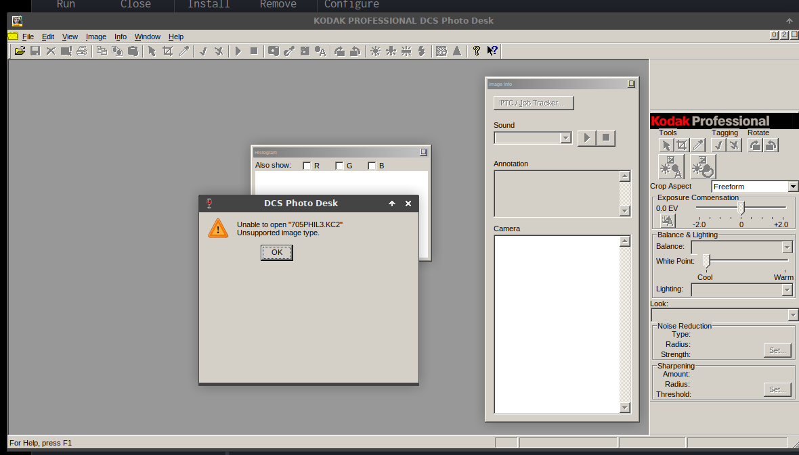The image size is (799, 455).
Task: Click the Delete X toolbar icon
Action: (51, 51)
